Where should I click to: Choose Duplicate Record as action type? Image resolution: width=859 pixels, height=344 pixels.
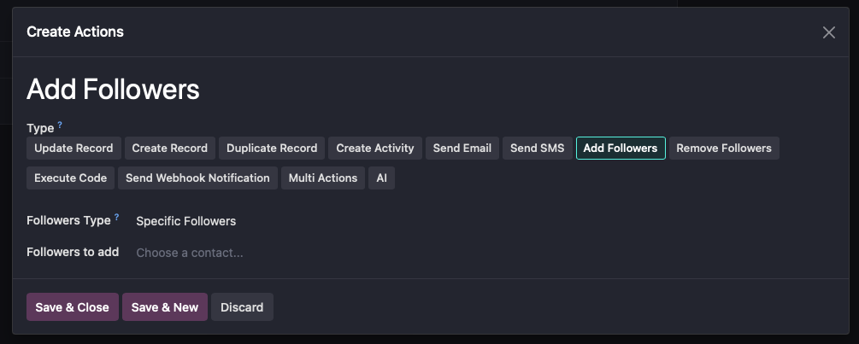pyautogui.click(x=272, y=149)
